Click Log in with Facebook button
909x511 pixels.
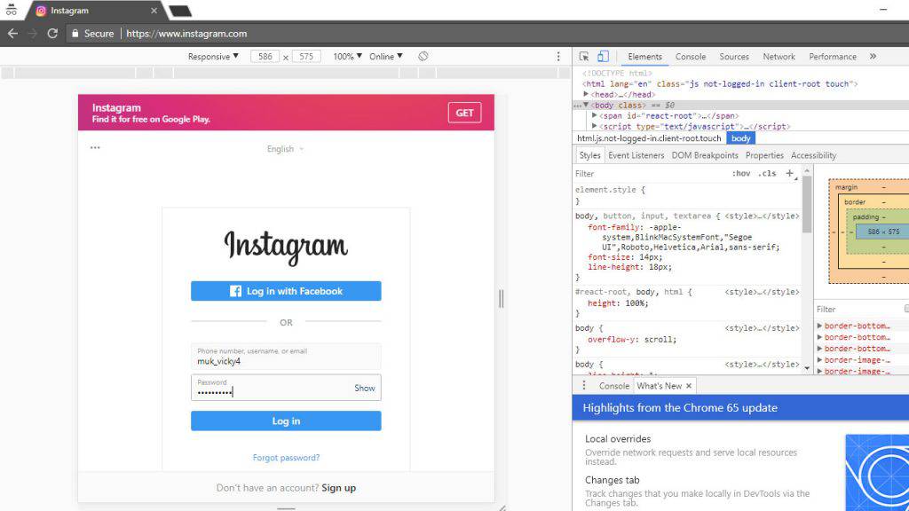(286, 291)
